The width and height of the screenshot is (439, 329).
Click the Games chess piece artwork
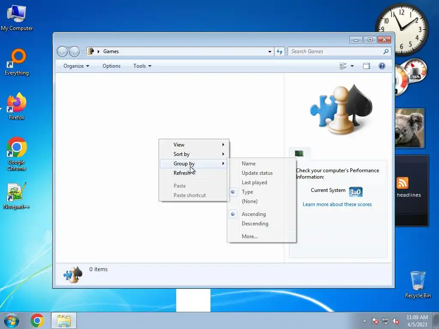tap(341, 110)
